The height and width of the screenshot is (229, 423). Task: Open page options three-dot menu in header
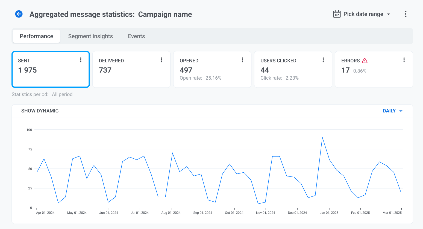click(406, 14)
